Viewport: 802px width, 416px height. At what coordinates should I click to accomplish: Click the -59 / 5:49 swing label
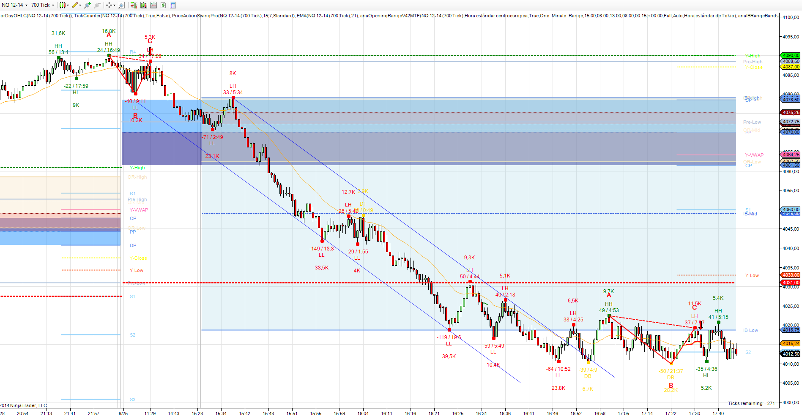tap(493, 346)
